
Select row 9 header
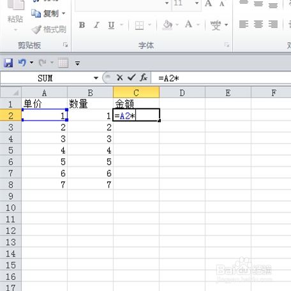[11, 196]
